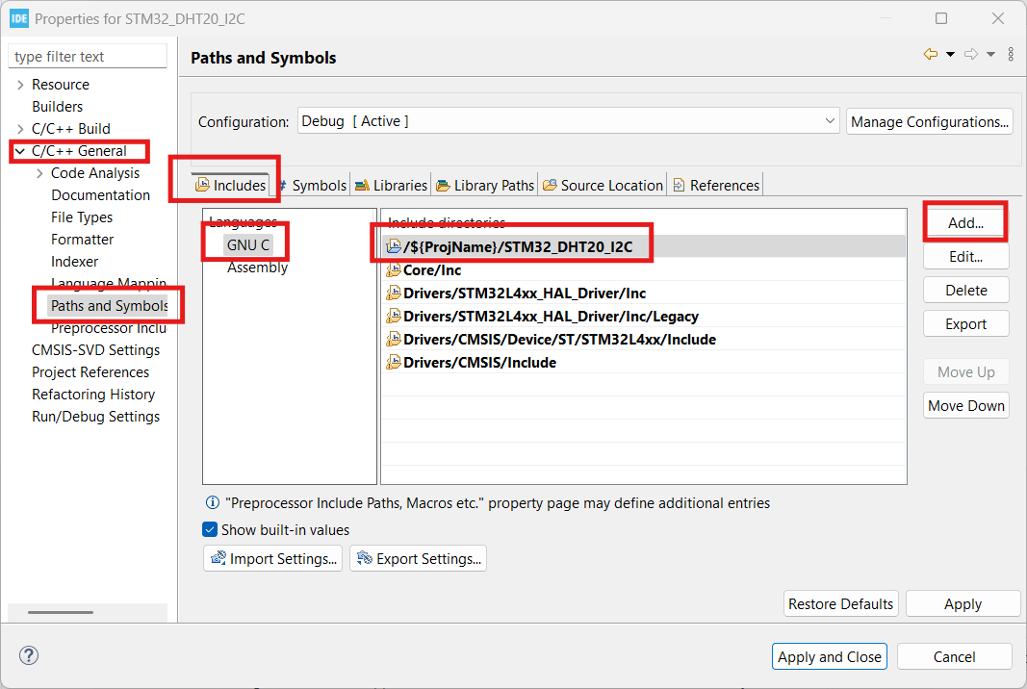Expand the C/C++ Build tree node

point(20,128)
